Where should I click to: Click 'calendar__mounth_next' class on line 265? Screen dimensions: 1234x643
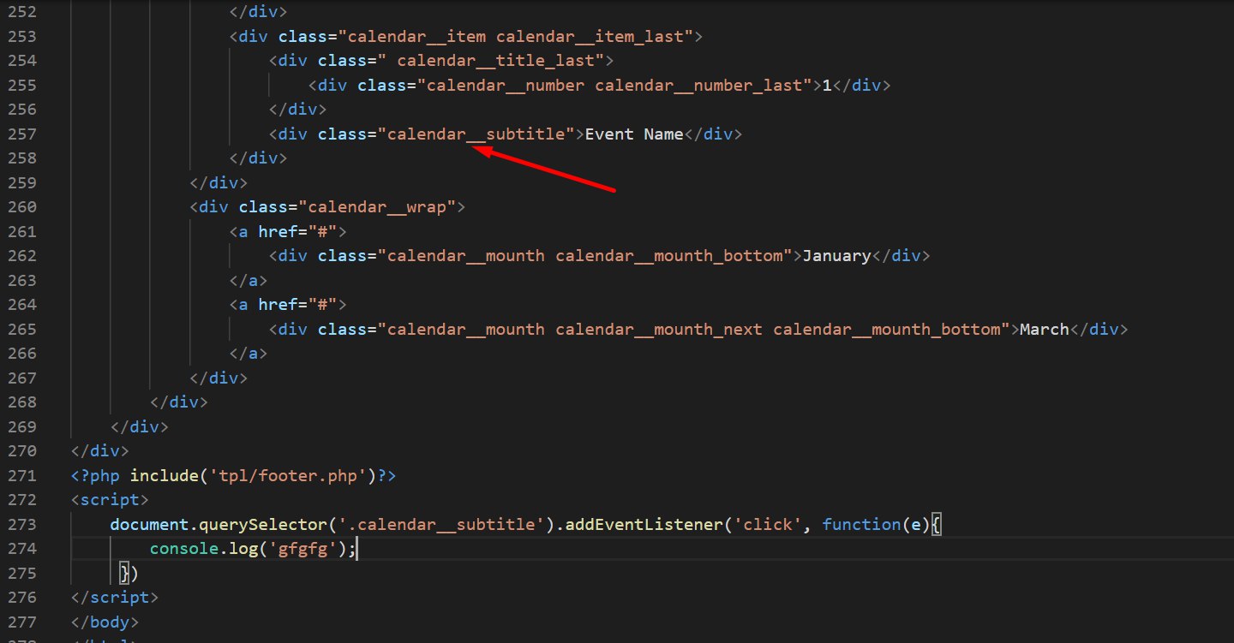(x=659, y=329)
